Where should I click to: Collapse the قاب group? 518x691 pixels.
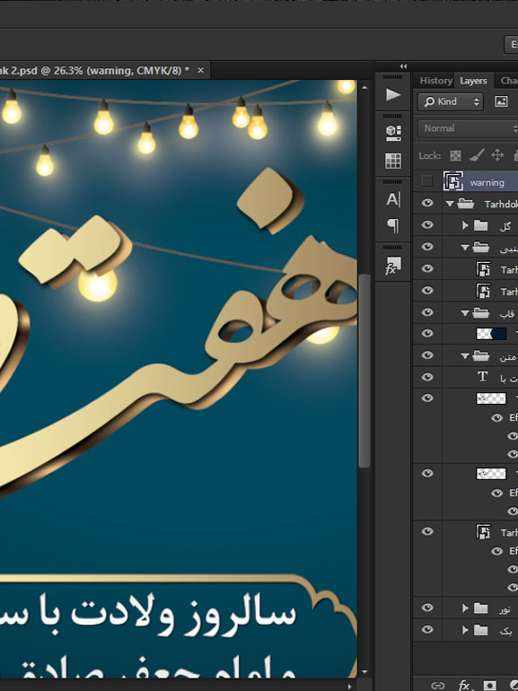(x=465, y=313)
